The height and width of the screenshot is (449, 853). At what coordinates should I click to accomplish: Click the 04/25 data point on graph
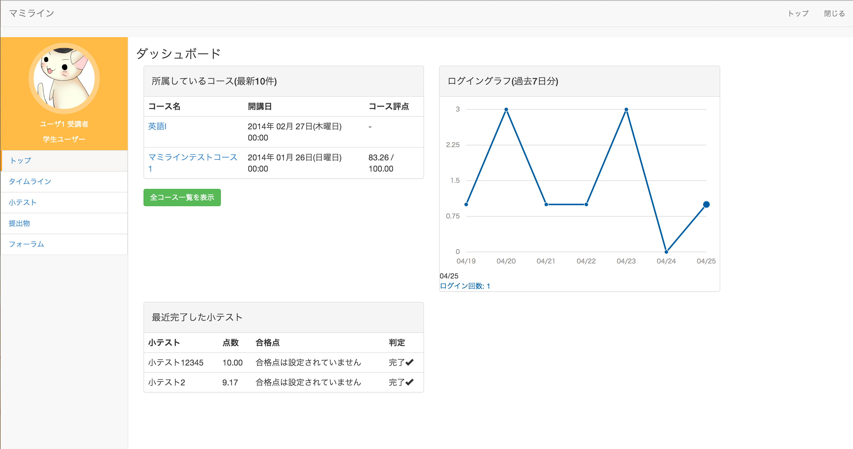coord(706,204)
